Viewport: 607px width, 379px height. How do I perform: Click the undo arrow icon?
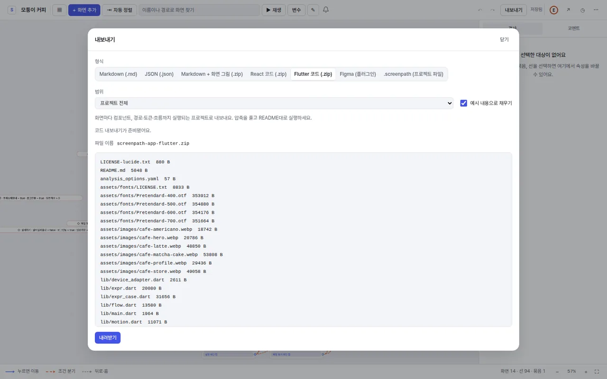480,10
